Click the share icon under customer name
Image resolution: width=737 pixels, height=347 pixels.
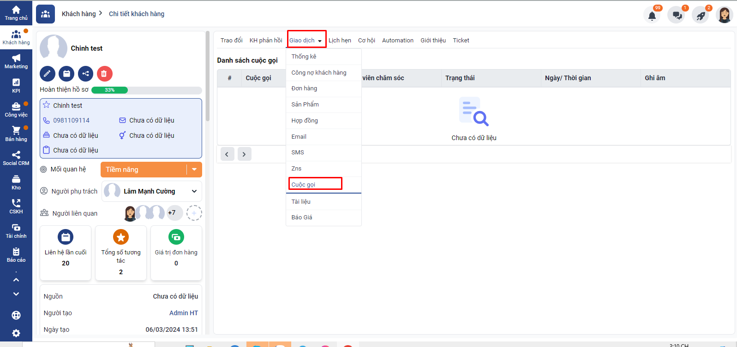(85, 74)
